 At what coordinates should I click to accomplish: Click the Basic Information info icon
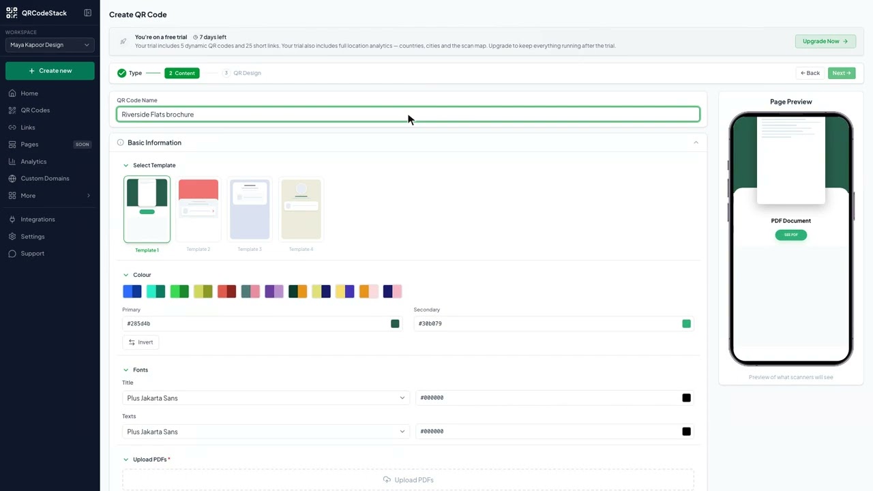pos(121,143)
